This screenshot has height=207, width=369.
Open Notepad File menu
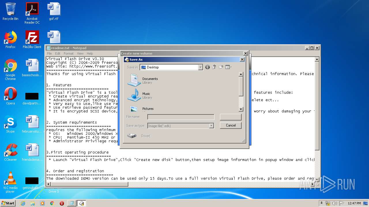point(49,53)
